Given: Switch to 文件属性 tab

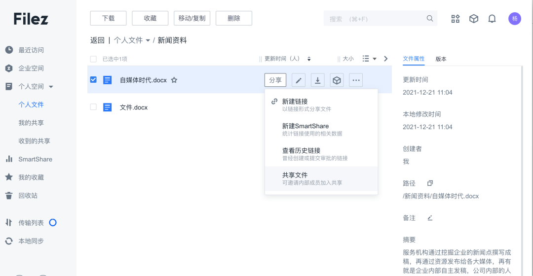Looking at the screenshot, I should tap(414, 59).
